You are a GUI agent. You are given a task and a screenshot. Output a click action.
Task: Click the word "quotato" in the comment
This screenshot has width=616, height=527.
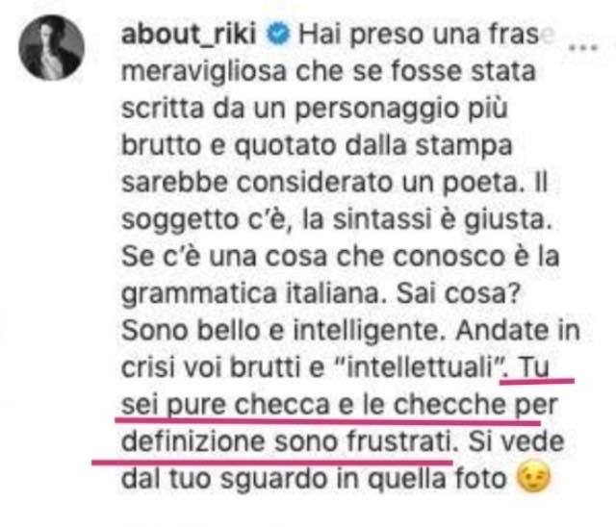(x=285, y=146)
